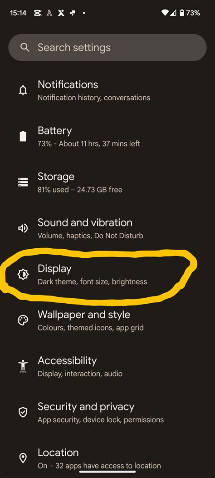The width and height of the screenshot is (215, 478).
Task: Tap the Storage stacked-bars icon
Action: pos(23,182)
